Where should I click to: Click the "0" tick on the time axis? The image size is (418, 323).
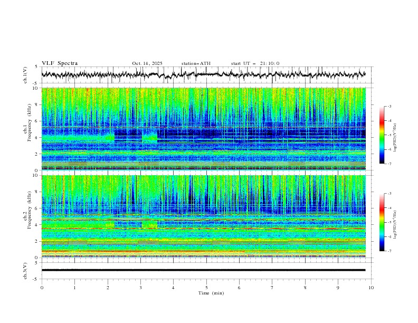[x=42, y=288]
